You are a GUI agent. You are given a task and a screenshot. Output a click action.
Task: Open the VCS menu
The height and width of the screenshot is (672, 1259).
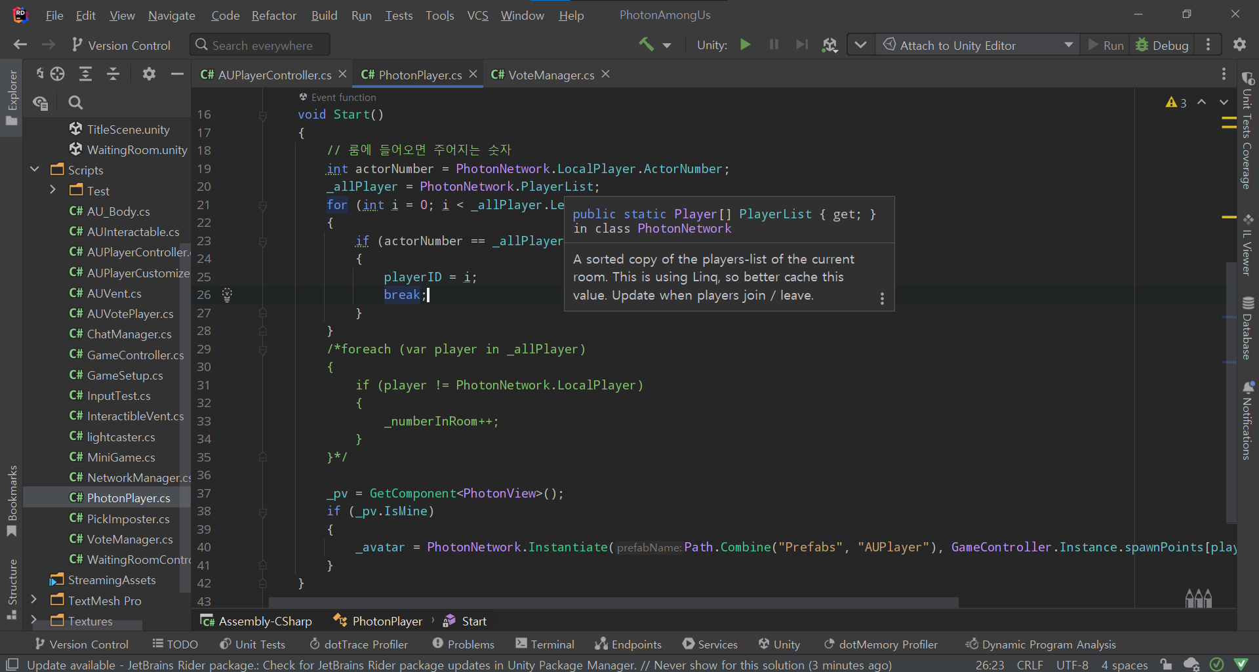(x=477, y=15)
